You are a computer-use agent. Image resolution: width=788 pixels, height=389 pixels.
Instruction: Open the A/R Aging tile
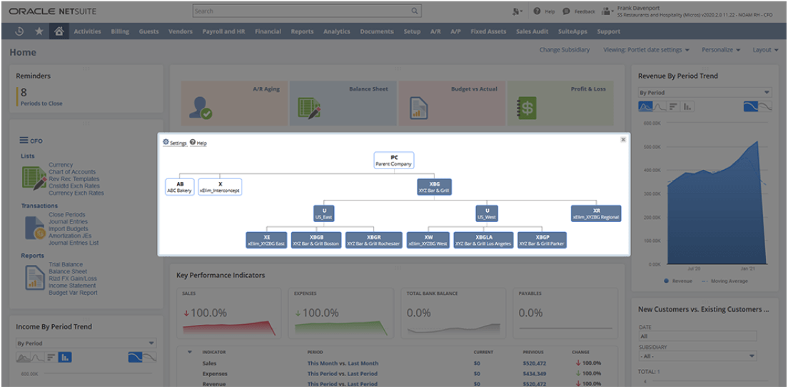(234, 103)
